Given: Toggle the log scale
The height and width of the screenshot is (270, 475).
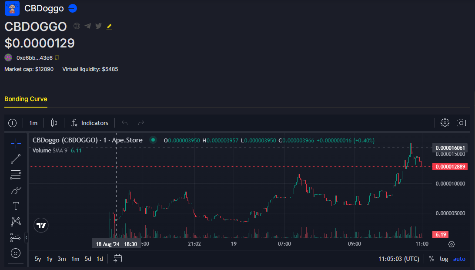Looking at the screenshot, I should (x=444, y=259).
